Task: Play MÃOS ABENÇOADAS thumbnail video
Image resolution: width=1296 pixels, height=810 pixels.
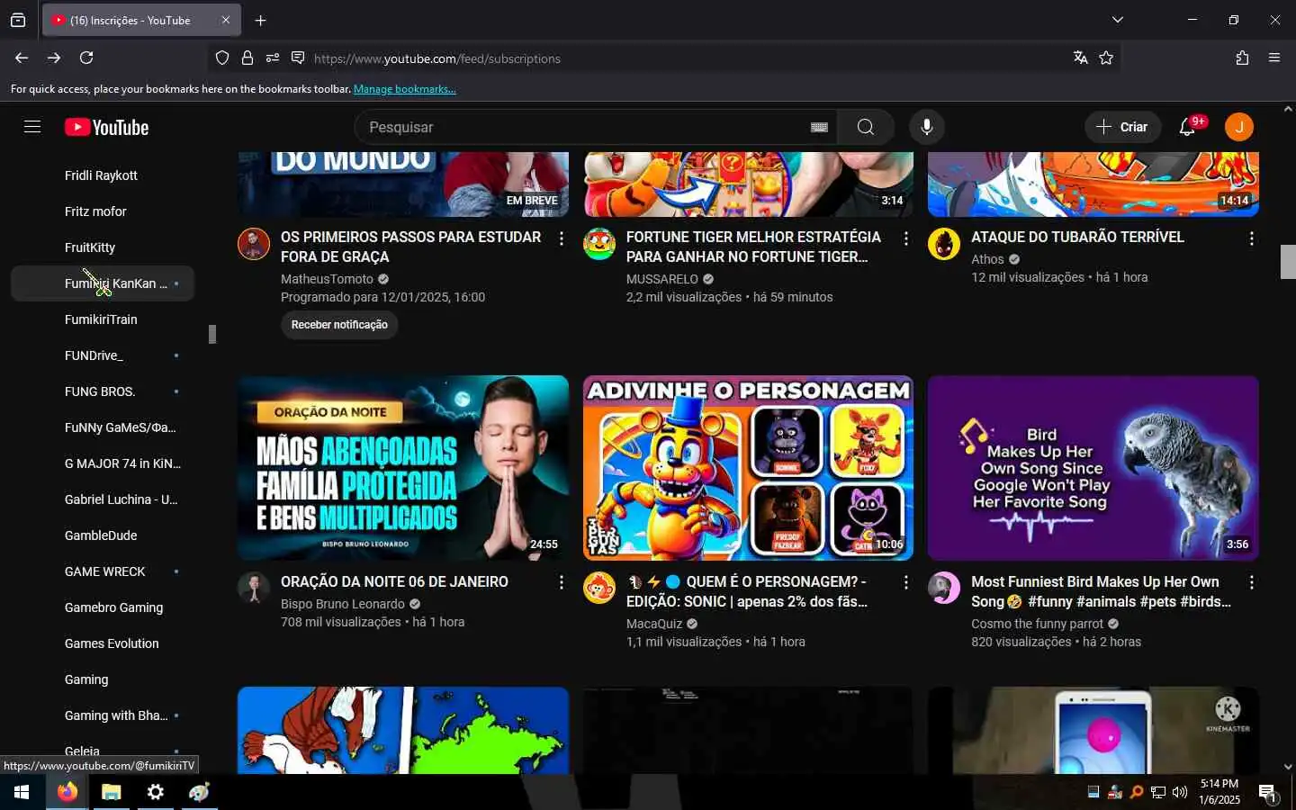Action: (403, 468)
